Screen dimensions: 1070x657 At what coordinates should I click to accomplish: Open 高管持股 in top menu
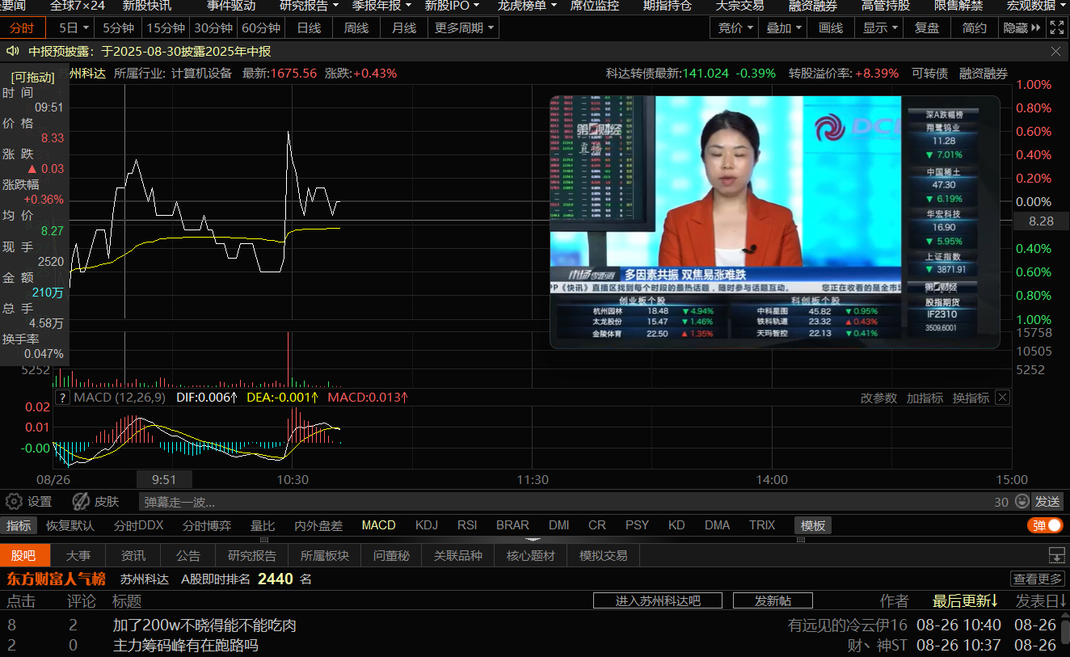click(x=885, y=6)
